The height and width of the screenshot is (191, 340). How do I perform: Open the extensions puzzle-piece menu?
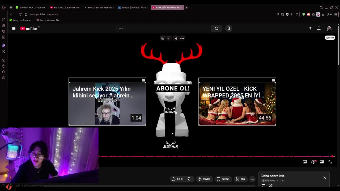tap(313, 14)
